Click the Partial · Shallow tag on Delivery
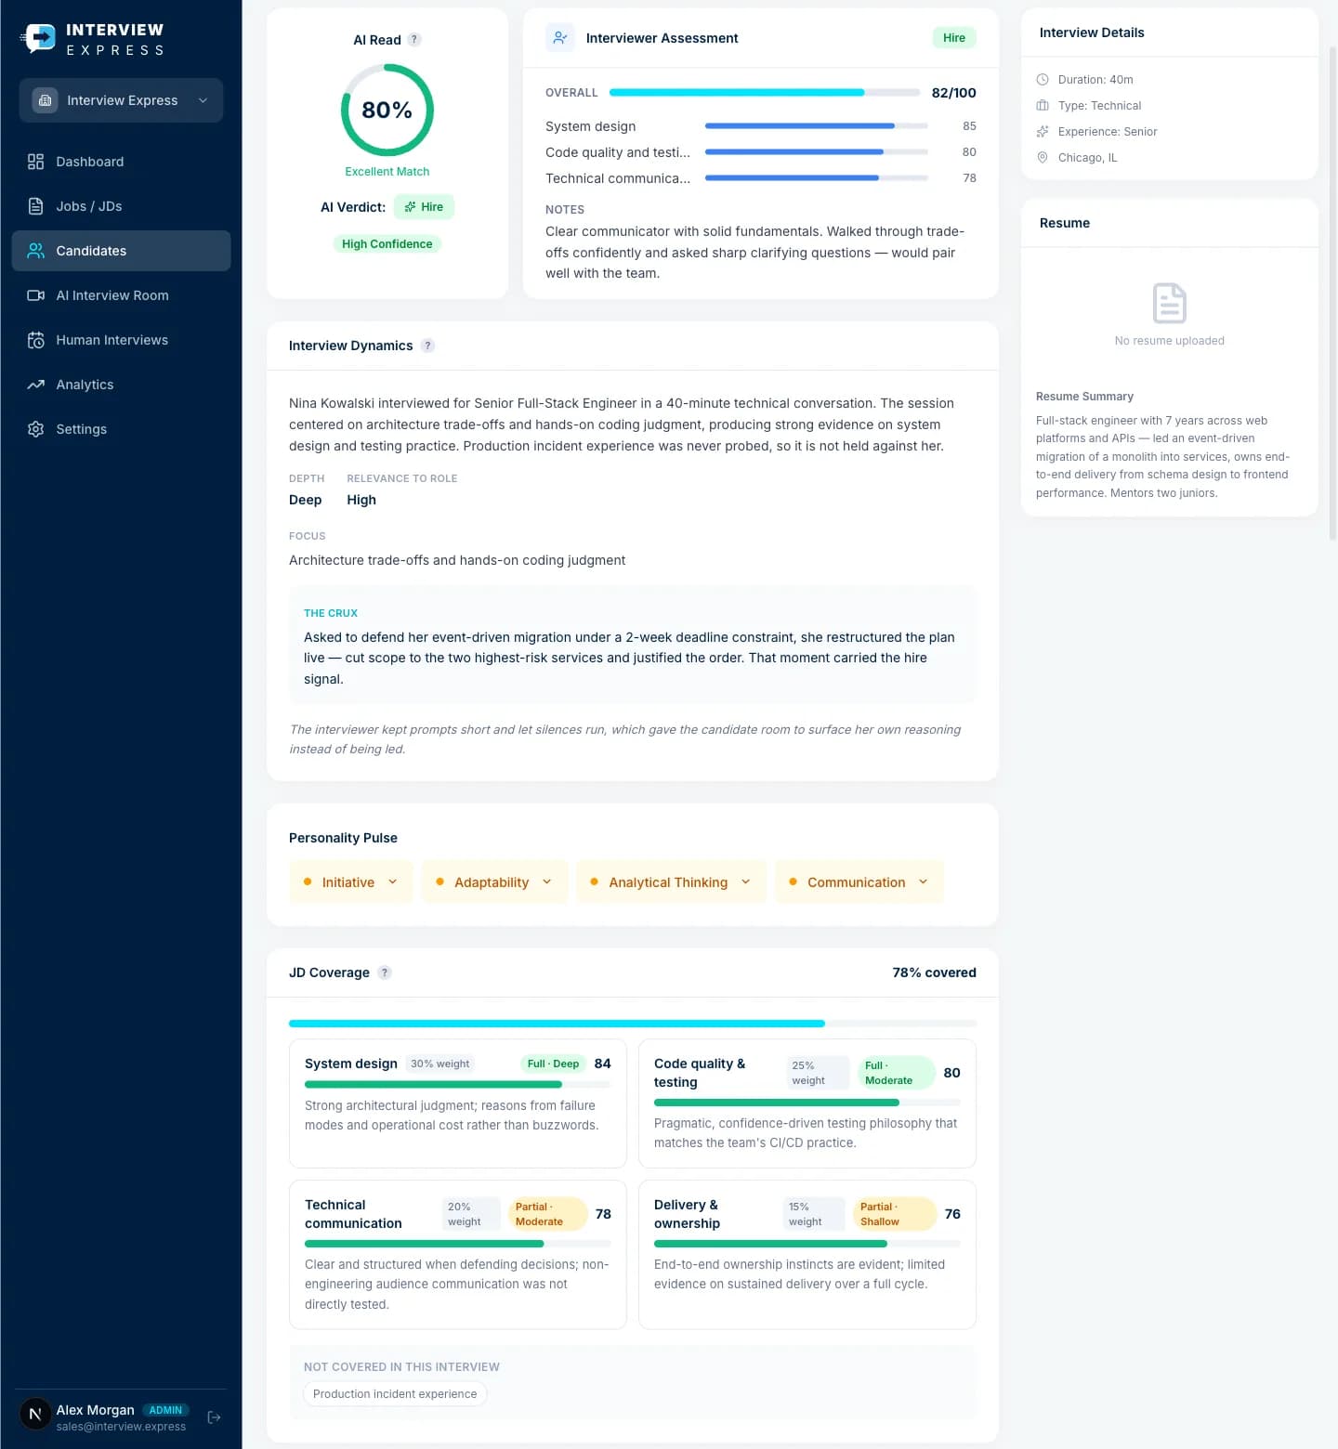 pos(894,1214)
